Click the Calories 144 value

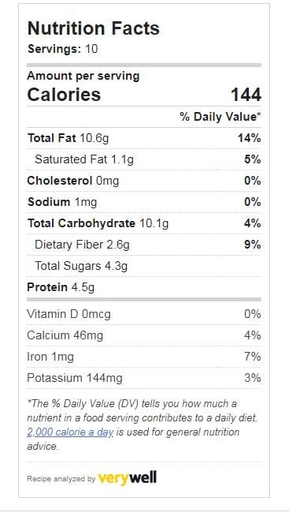tap(246, 95)
